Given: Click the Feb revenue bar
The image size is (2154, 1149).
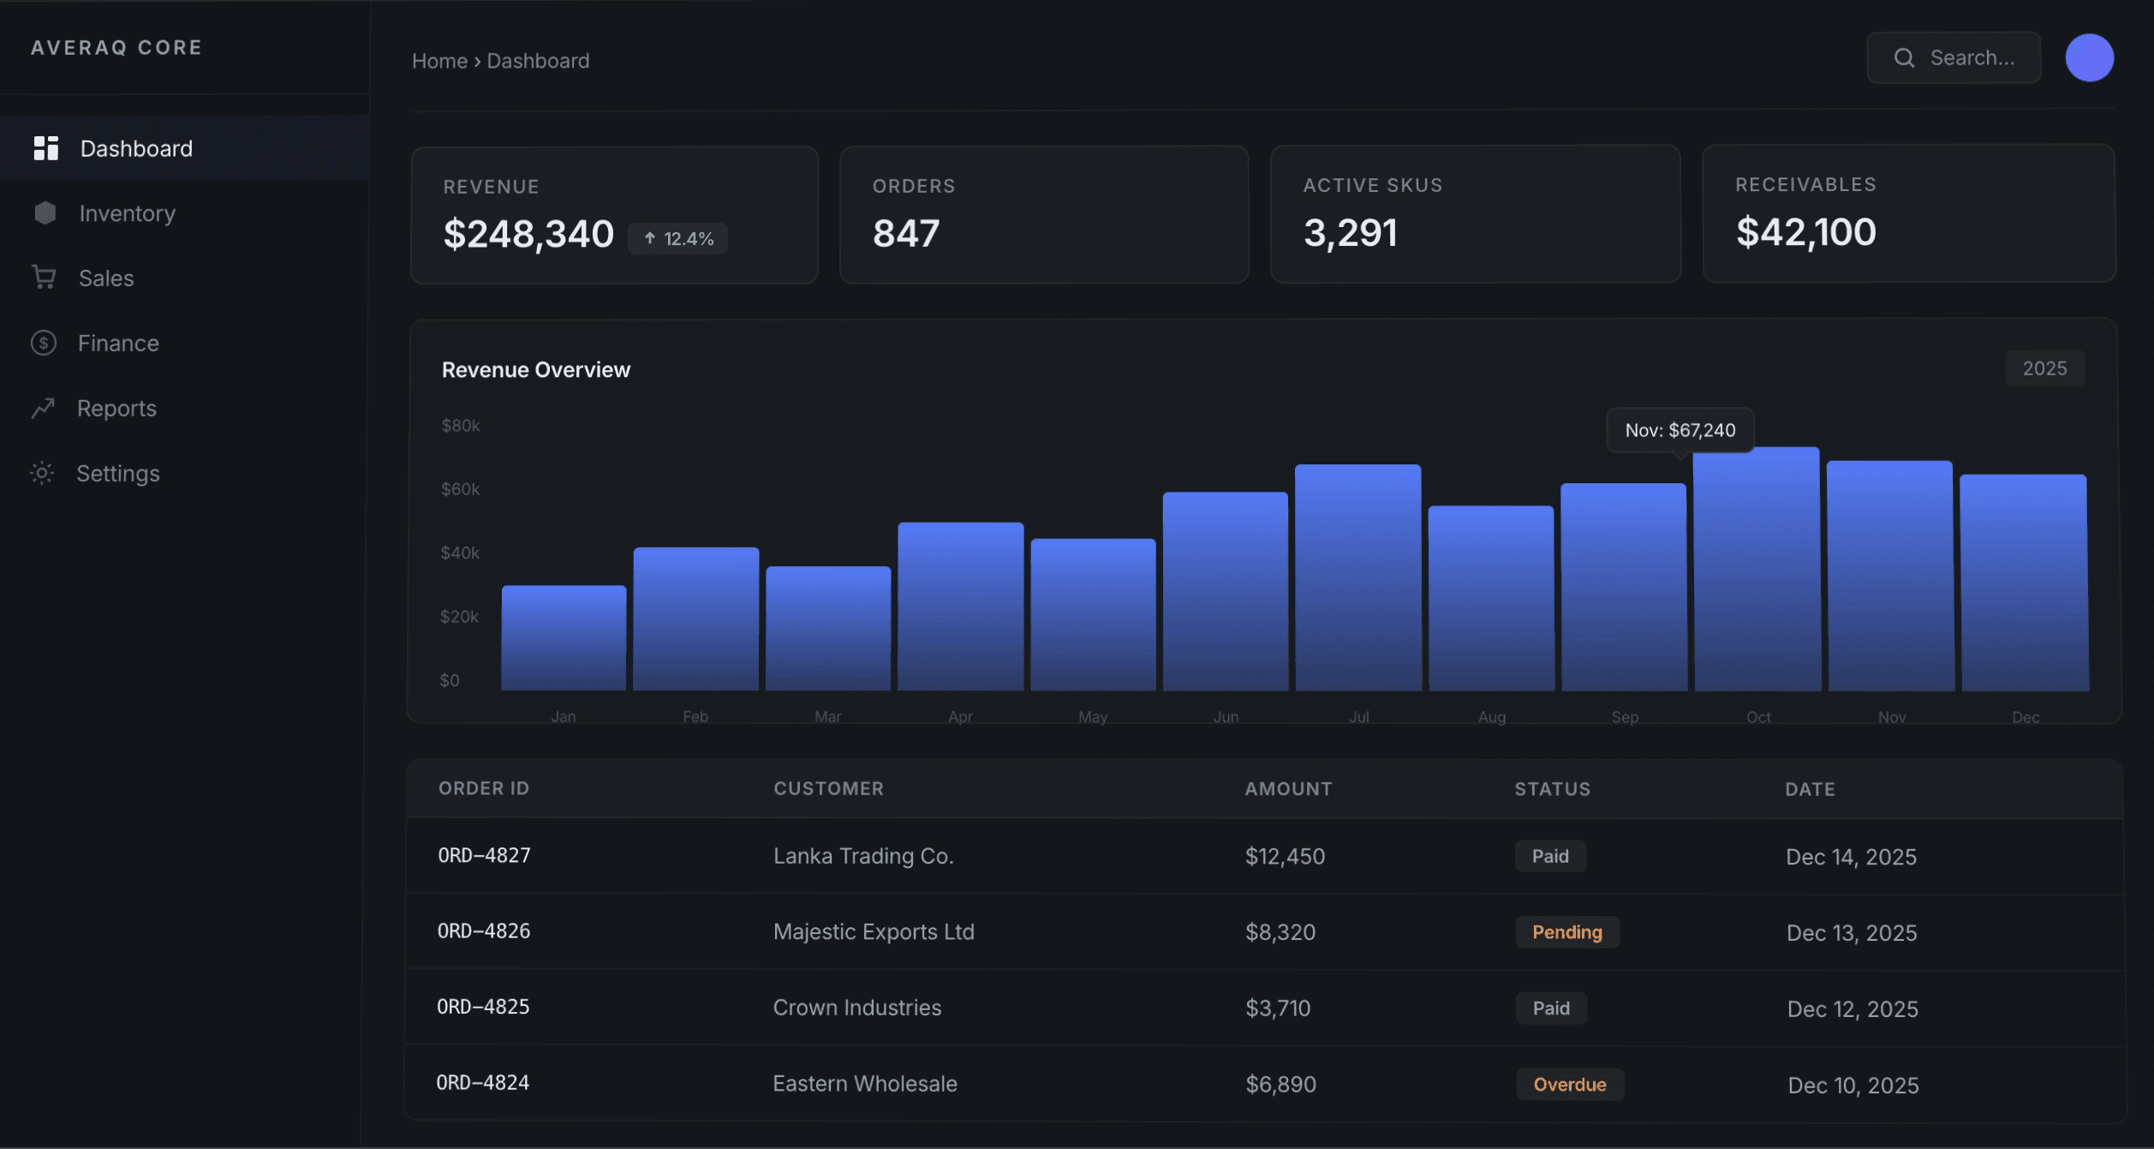Looking at the screenshot, I should 695,619.
